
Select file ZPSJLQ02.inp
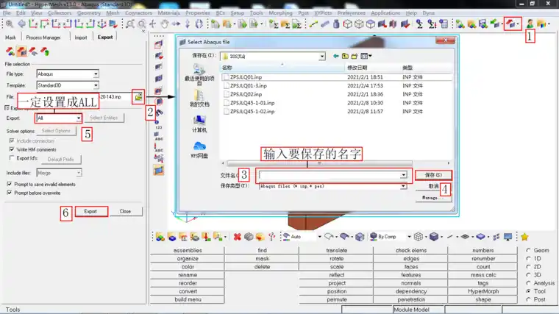tap(246, 94)
